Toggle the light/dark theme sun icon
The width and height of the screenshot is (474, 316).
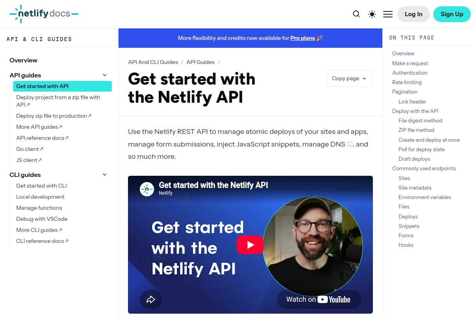coord(372,14)
